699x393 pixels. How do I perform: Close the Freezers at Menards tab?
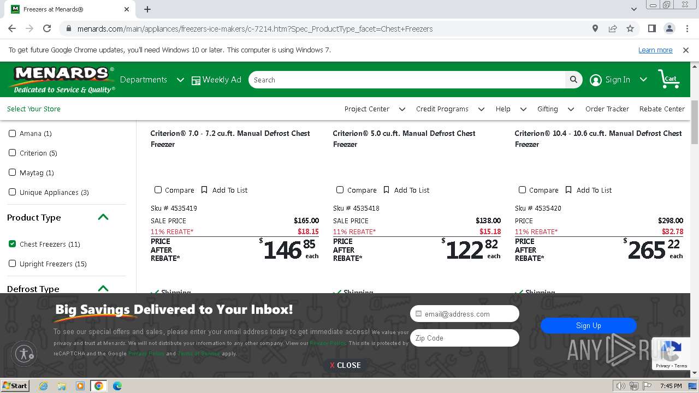pyautogui.click(x=127, y=9)
